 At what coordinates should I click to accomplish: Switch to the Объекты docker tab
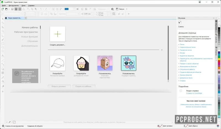pyautogui.click(x=216, y=51)
